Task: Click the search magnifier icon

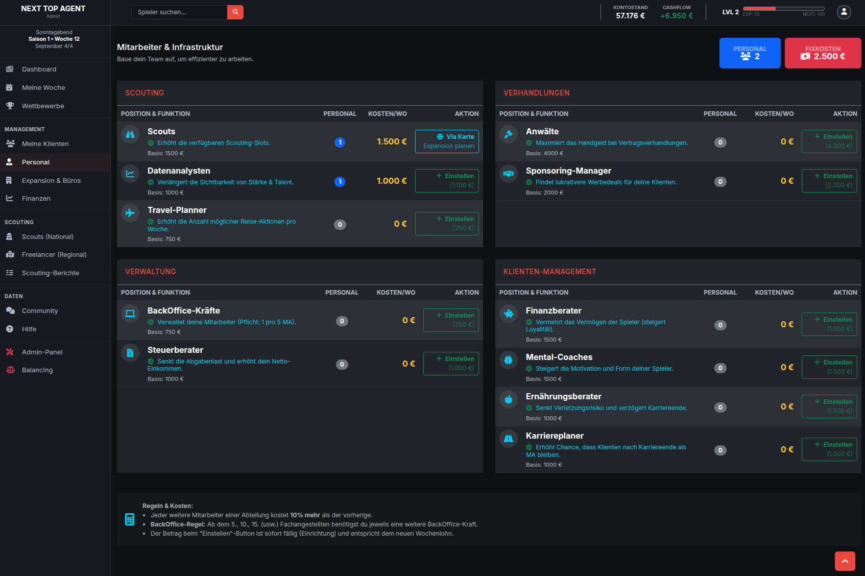Action: pos(235,12)
